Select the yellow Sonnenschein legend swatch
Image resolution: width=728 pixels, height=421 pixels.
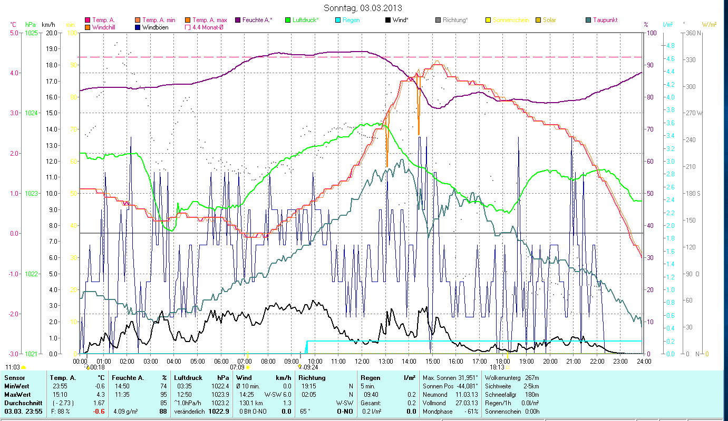[488, 20]
